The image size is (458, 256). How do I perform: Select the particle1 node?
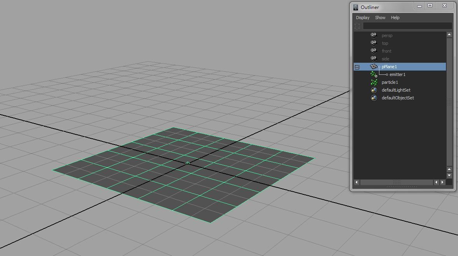click(x=390, y=82)
